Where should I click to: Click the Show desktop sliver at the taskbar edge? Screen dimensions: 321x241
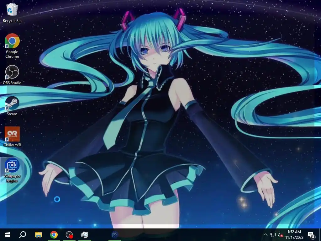pos(320,235)
